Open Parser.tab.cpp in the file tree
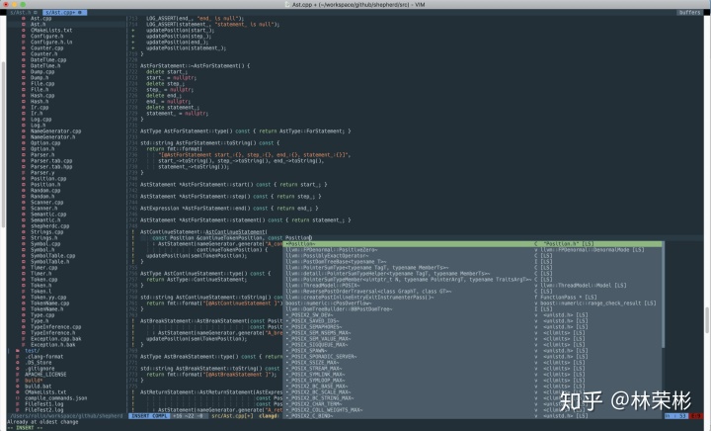 point(51,161)
